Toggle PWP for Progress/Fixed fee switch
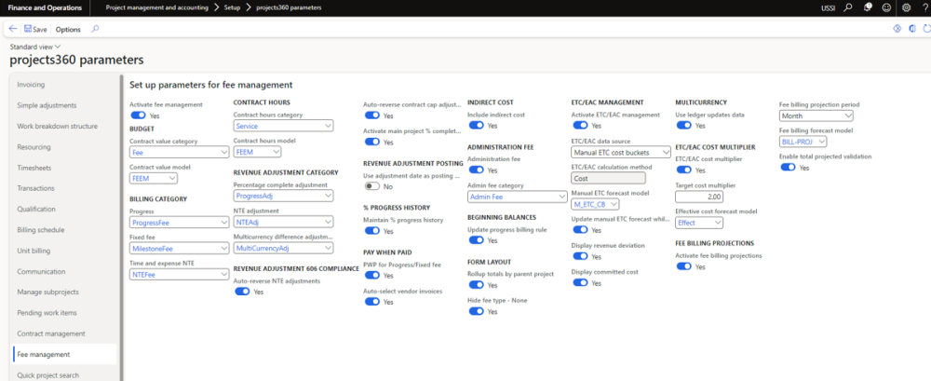 click(371, 275)
